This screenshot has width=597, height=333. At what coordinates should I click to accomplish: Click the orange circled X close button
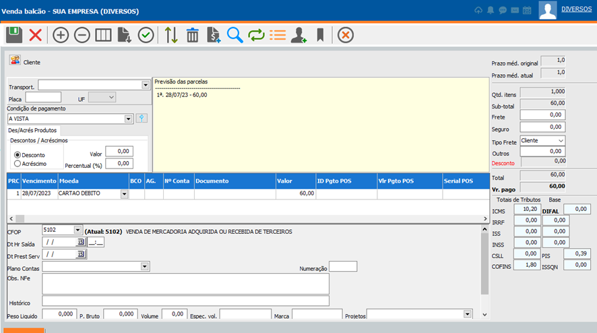pos(346,35)
